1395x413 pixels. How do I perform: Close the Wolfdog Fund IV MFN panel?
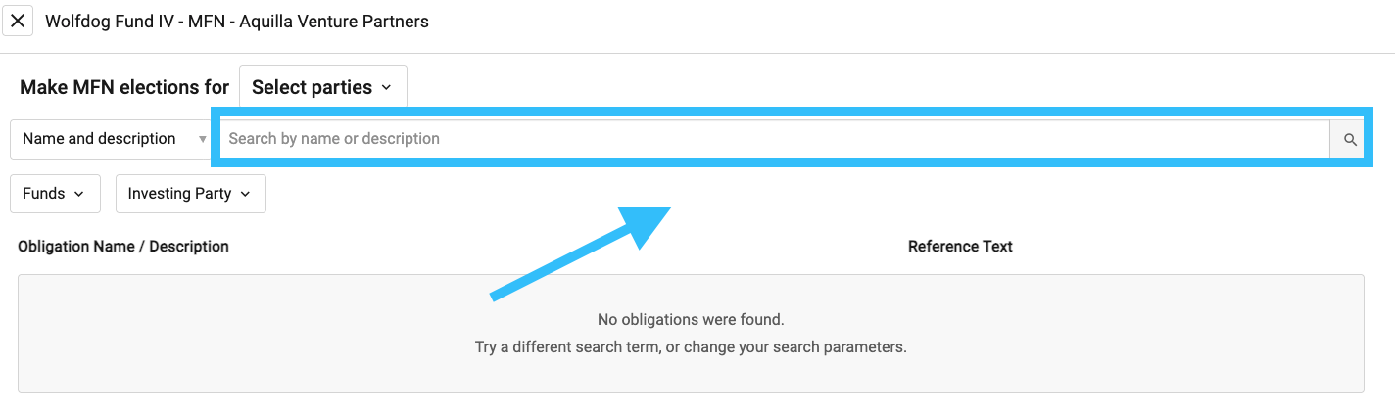pos(18,21)
